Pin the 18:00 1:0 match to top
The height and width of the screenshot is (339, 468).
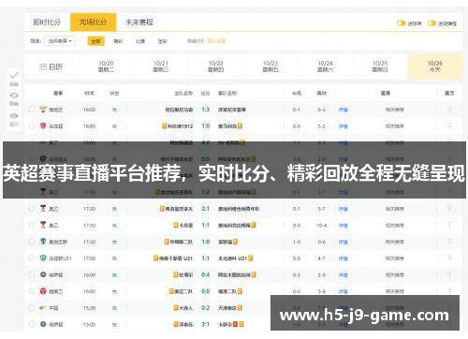point(449,126)
